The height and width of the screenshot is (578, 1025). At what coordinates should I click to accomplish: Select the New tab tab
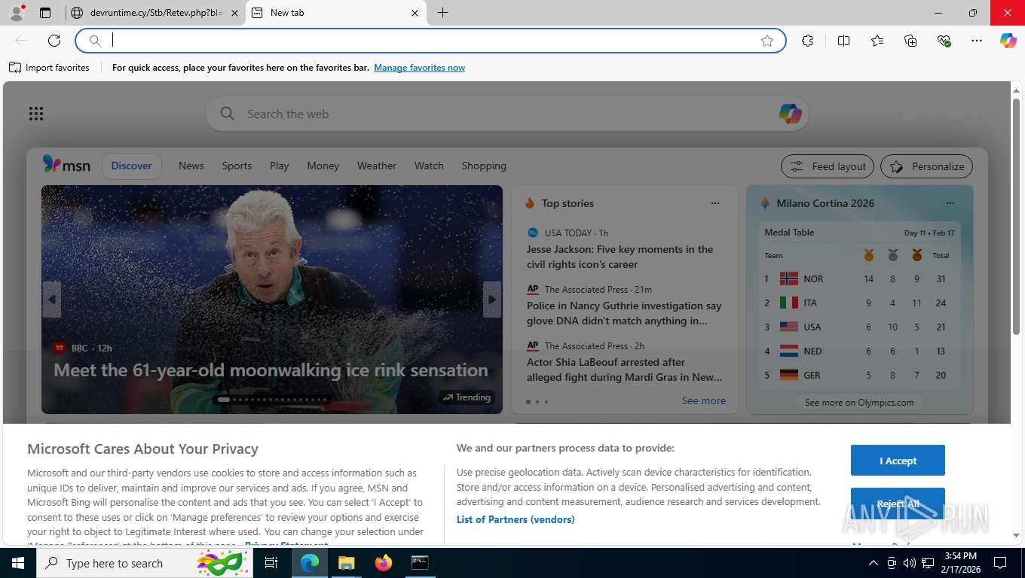[336, 13]
